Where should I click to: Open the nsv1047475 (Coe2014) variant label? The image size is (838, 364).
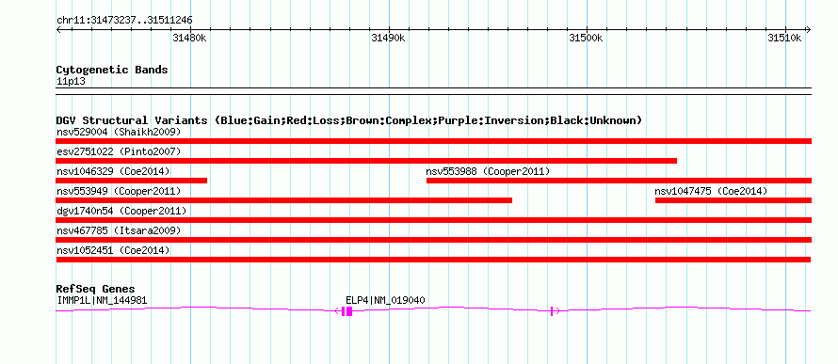pyautogui.click(x=711, y=191)
